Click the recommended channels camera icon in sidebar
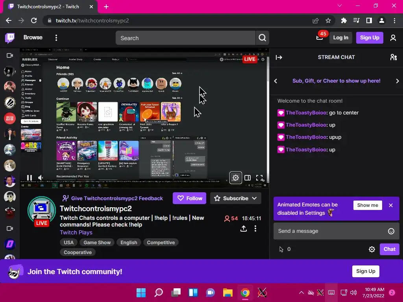The height and width of the screenshot is (302, 403). 10,228
